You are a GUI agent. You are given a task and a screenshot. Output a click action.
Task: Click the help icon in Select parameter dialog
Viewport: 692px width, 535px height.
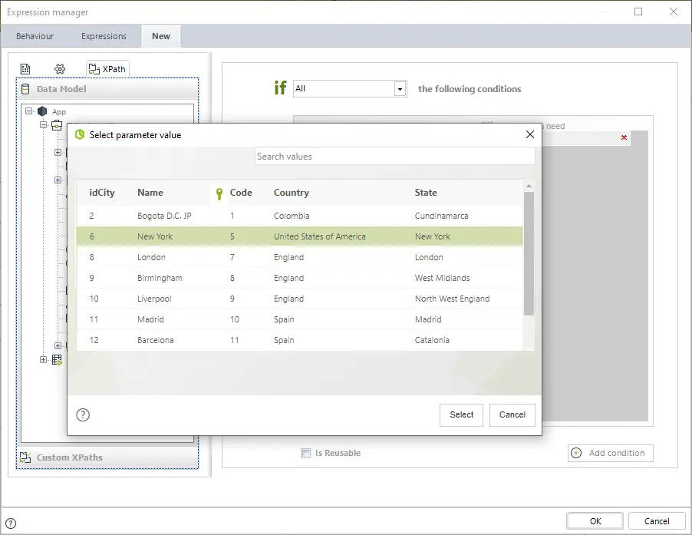(x=83, y=415)
